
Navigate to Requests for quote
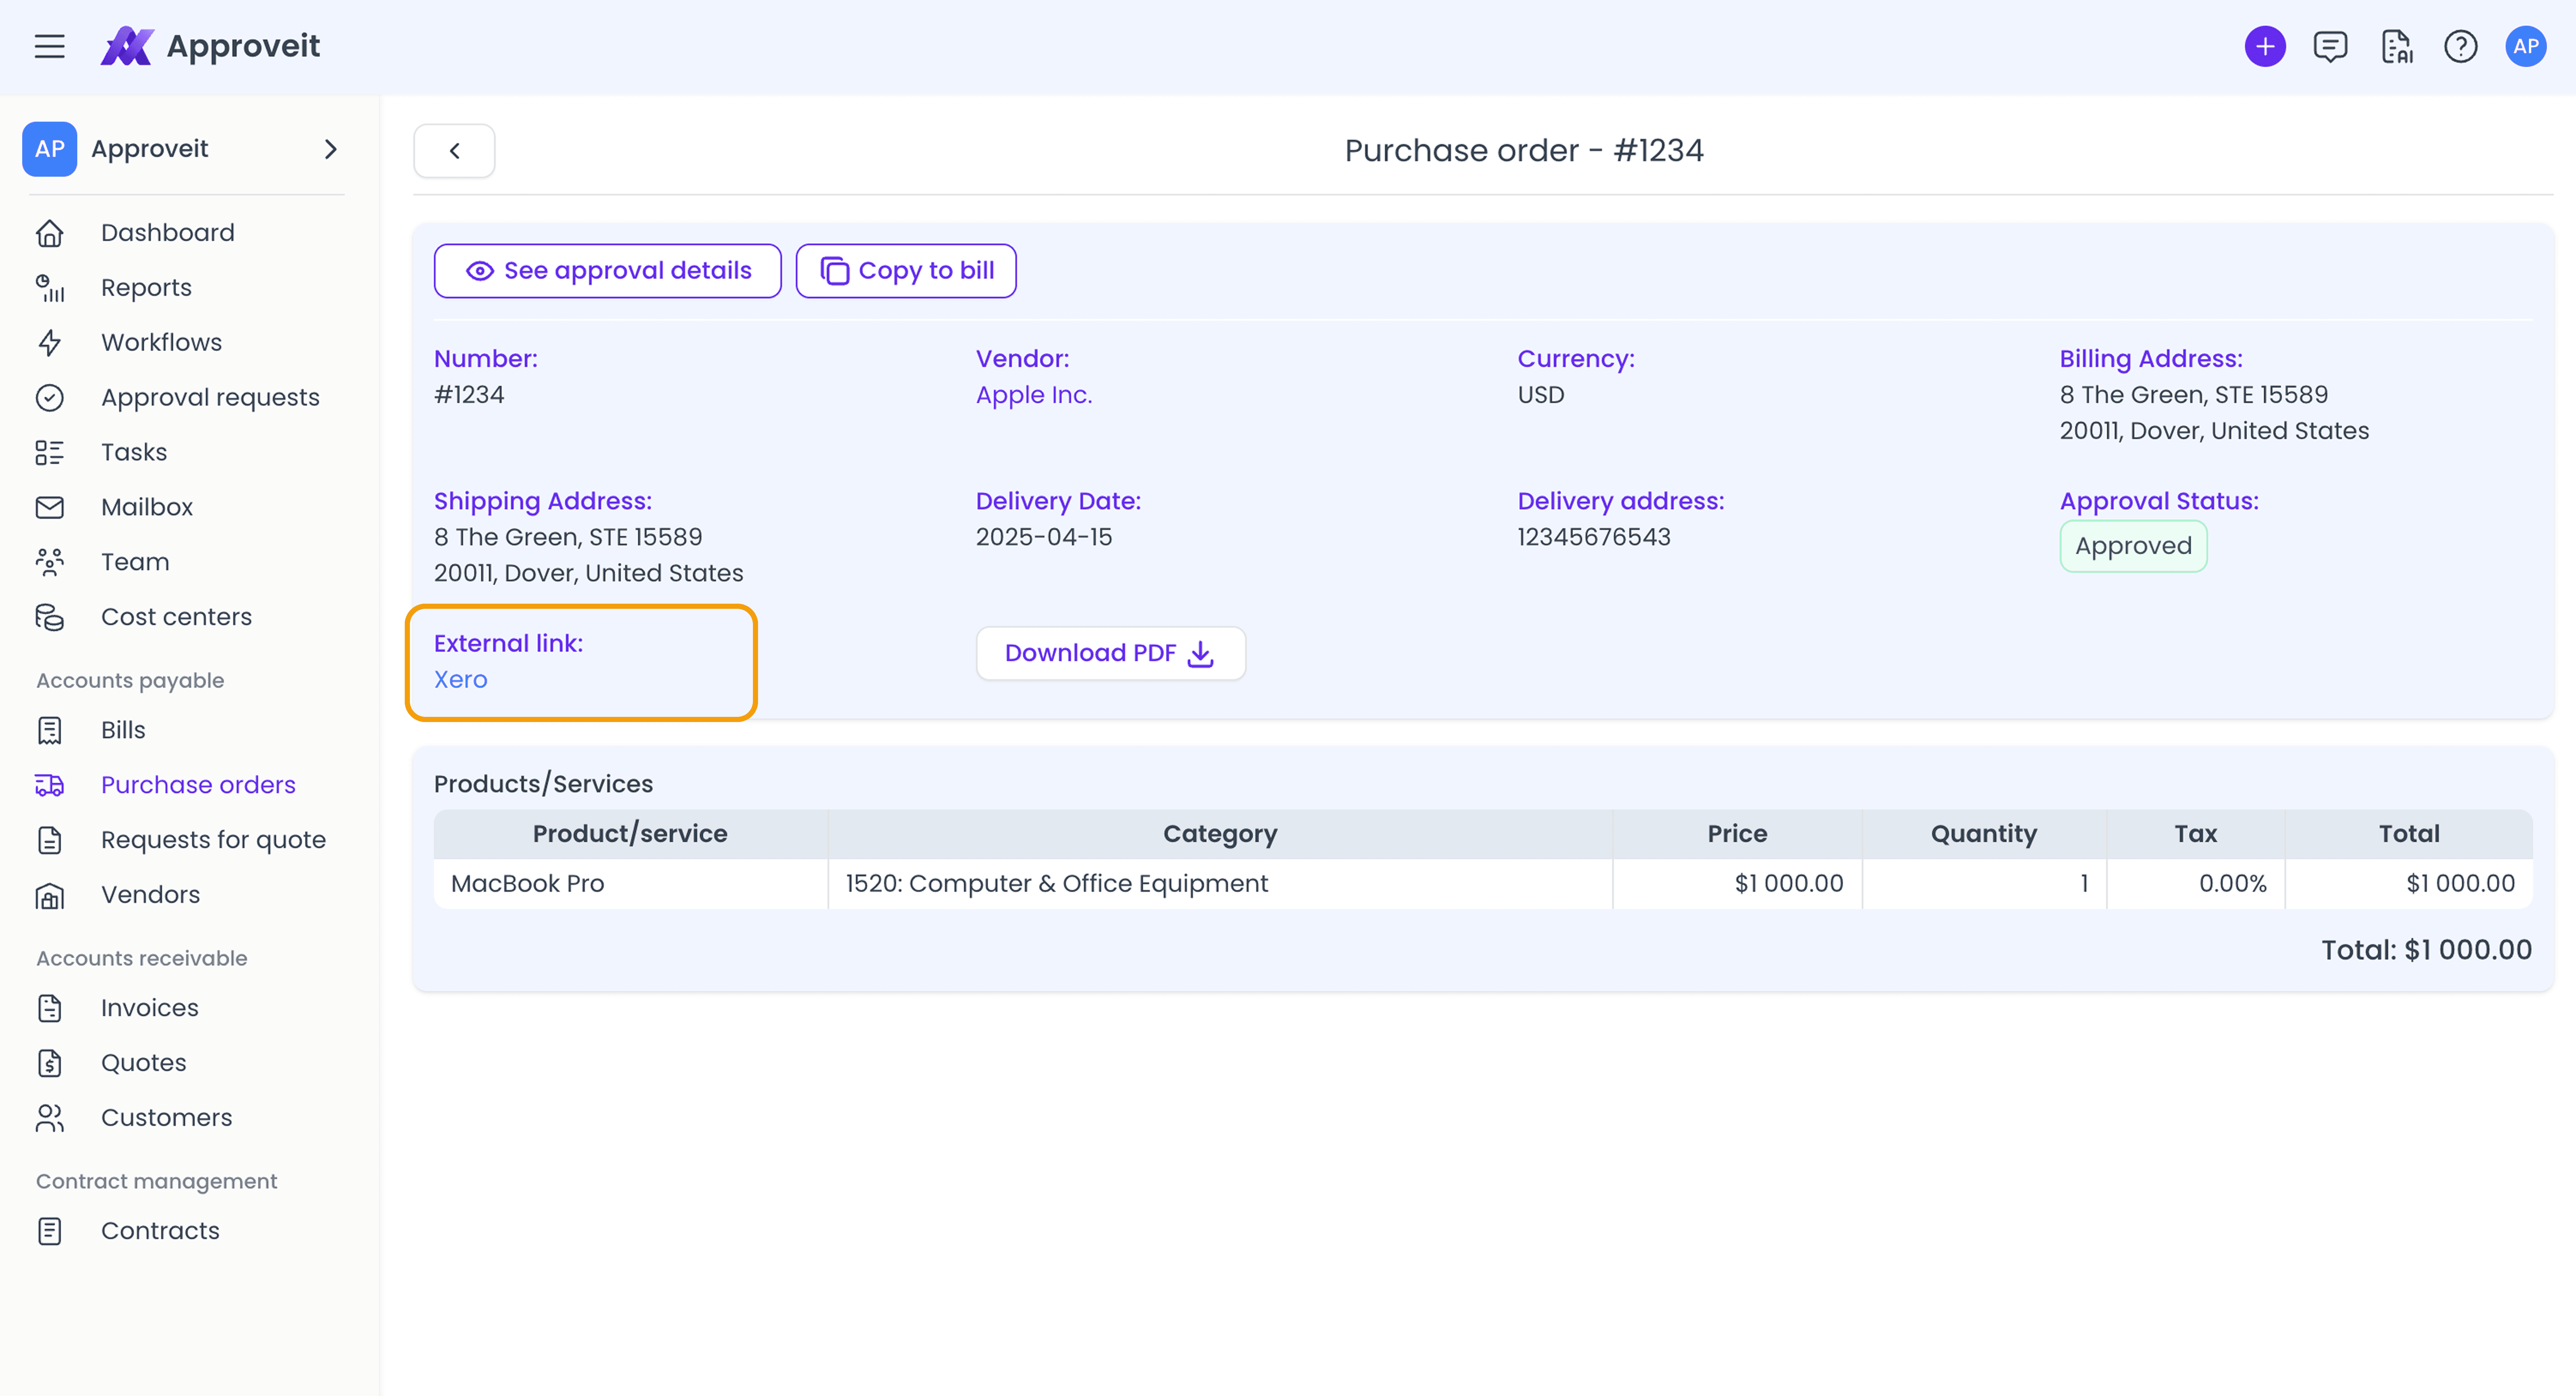coord(213,840)
